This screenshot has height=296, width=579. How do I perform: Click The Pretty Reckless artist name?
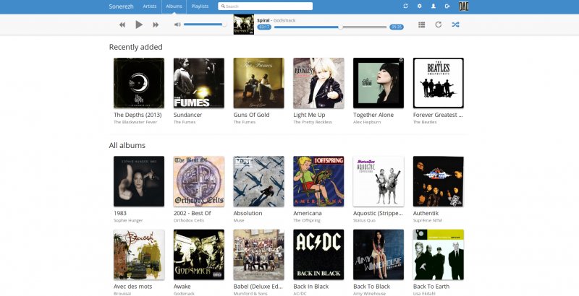tap(313, 122)
